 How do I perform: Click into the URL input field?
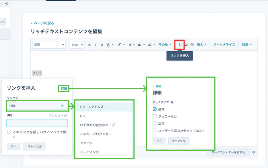pos(37,123)
